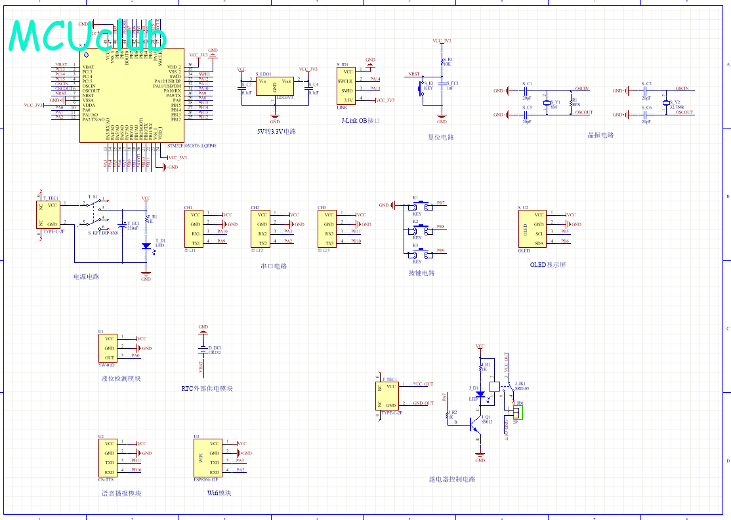The image size is (731, 520).
Task: Select the S_Y1 8M crystal symbol
Action: (x=547, y=103)
